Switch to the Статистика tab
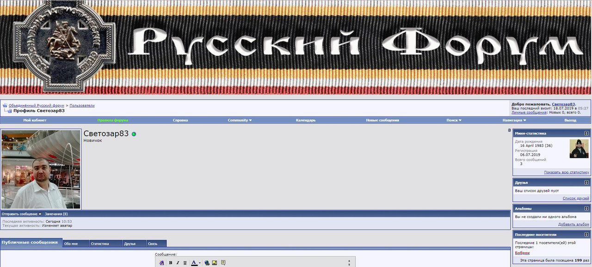592x267 pixels. (105, 243)
